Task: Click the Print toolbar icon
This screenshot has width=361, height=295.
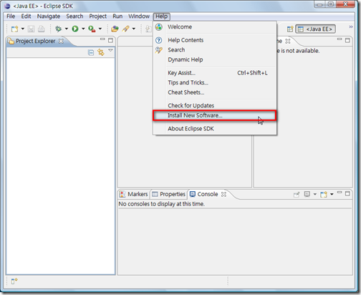Action: [42, 29]
